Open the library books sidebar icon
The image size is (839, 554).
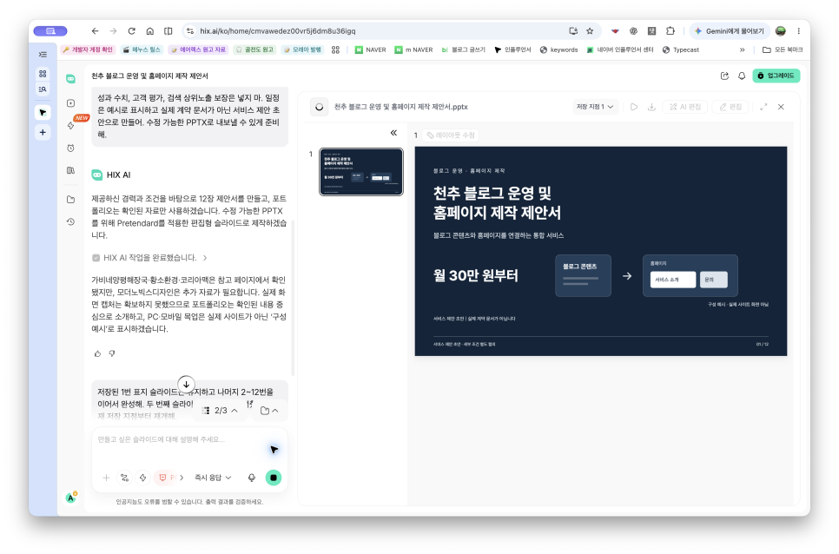(70, 170)
